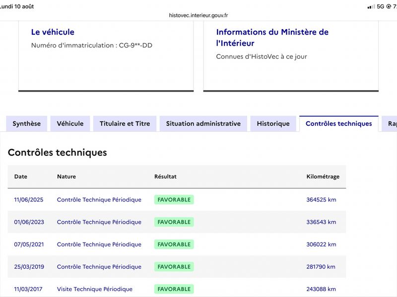
Task: Click the FAVORABLE badge for 25/03/2019
Action: (174, 267)
